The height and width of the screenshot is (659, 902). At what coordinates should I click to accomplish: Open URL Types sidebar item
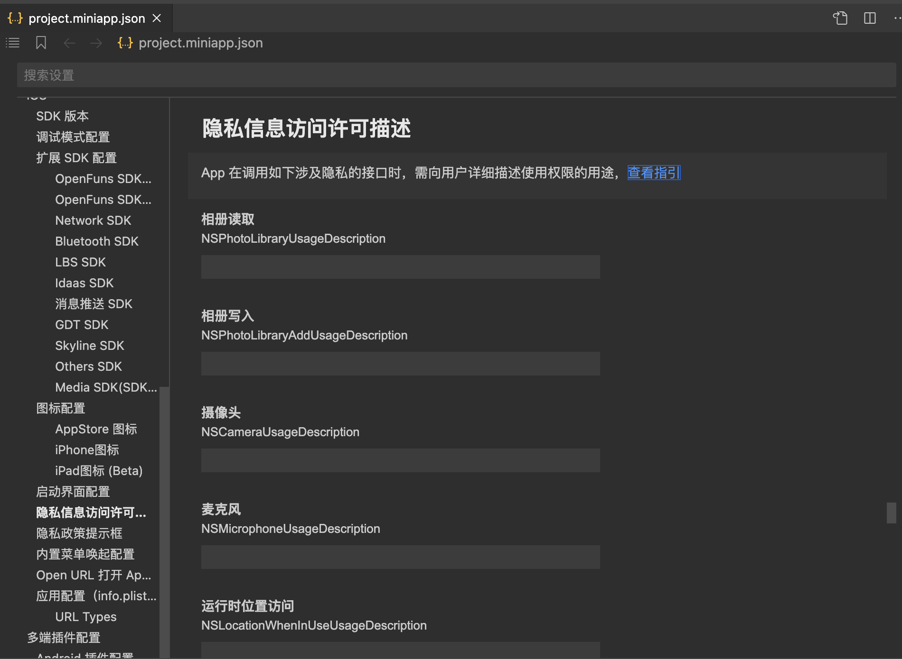[x=86, y=617]
